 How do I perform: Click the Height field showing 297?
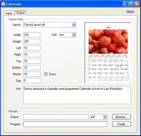click(x=32, y=41)
